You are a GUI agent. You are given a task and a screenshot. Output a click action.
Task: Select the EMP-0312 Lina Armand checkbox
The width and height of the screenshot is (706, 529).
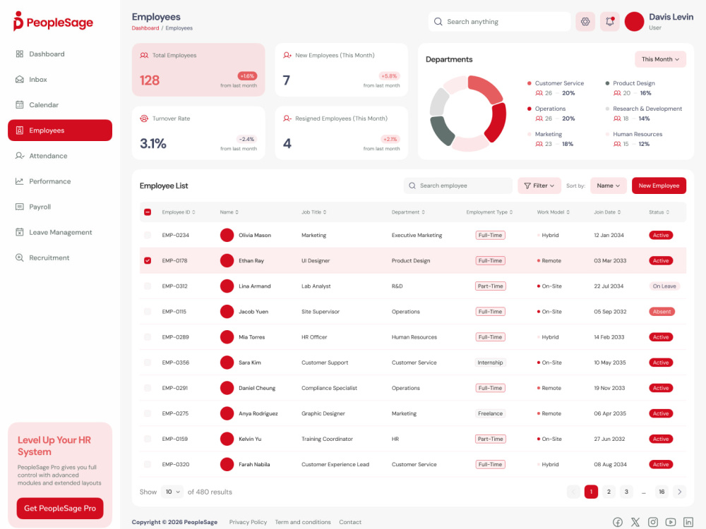click(148, 286)
